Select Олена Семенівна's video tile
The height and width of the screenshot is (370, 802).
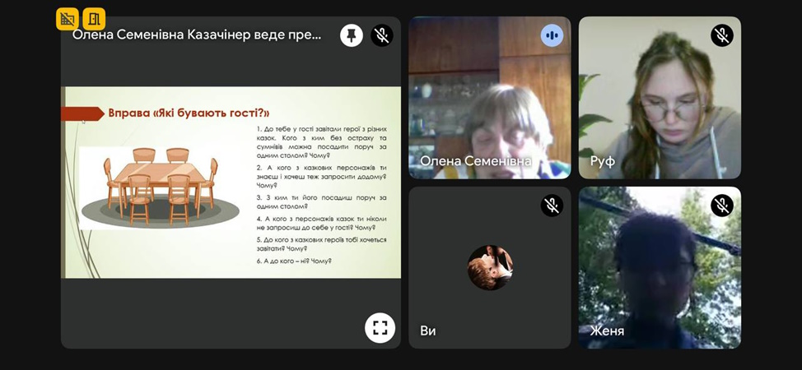(x=489, y=98)
